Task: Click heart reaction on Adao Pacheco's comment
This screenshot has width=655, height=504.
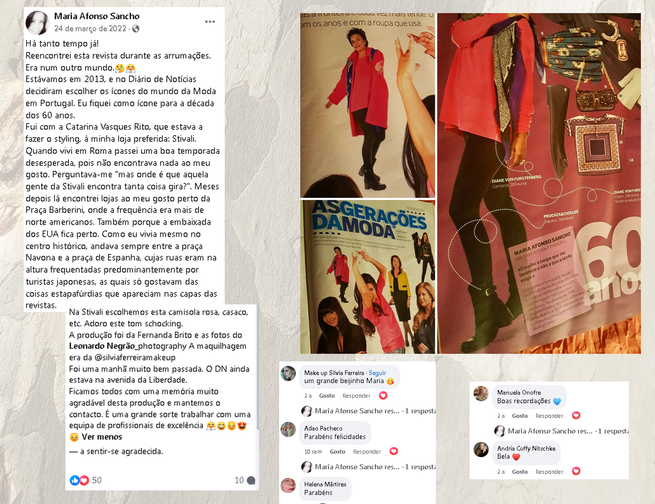Action: [394, 451]
